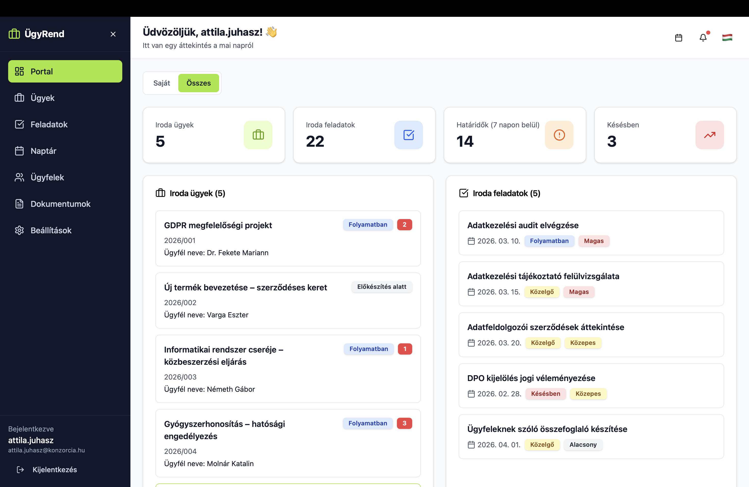Click green briefcase icon in Iroda ügyek card

(x=258, y=135)
